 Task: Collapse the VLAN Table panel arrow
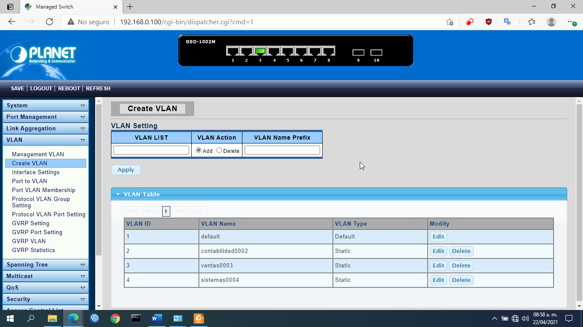tap(118, 194)
